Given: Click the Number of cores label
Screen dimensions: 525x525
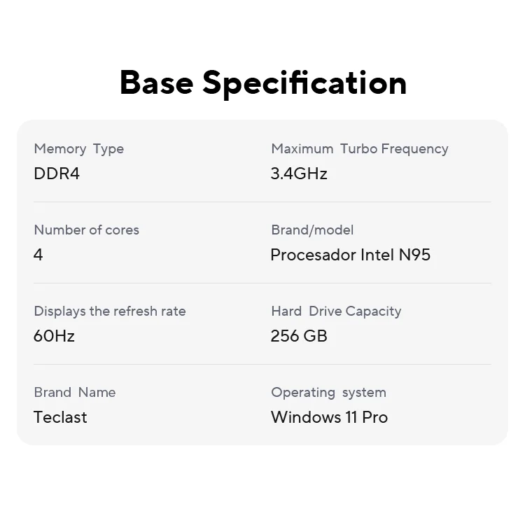Looking at the screenshot, I should click(86, 230).
